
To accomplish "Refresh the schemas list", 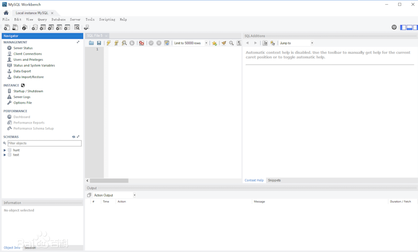I will click(74, 137).
